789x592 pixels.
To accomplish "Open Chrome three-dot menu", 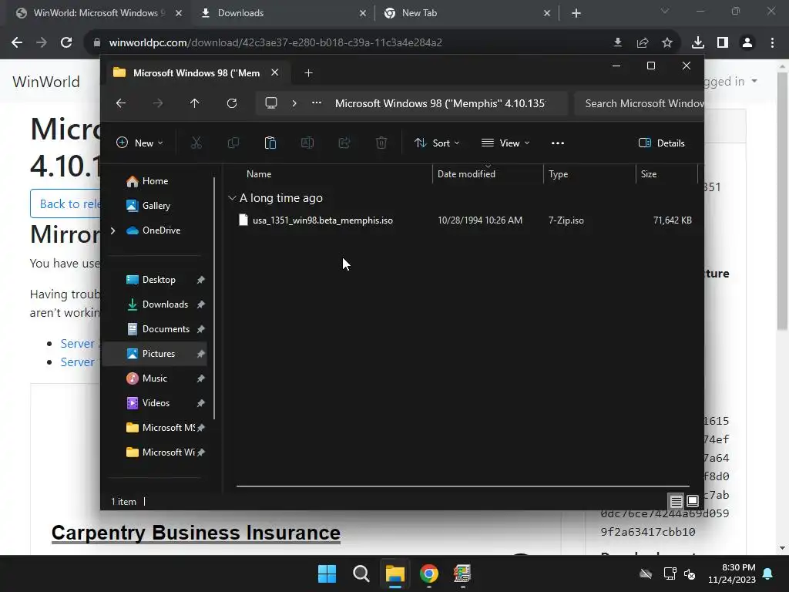I will pos(772,43).
